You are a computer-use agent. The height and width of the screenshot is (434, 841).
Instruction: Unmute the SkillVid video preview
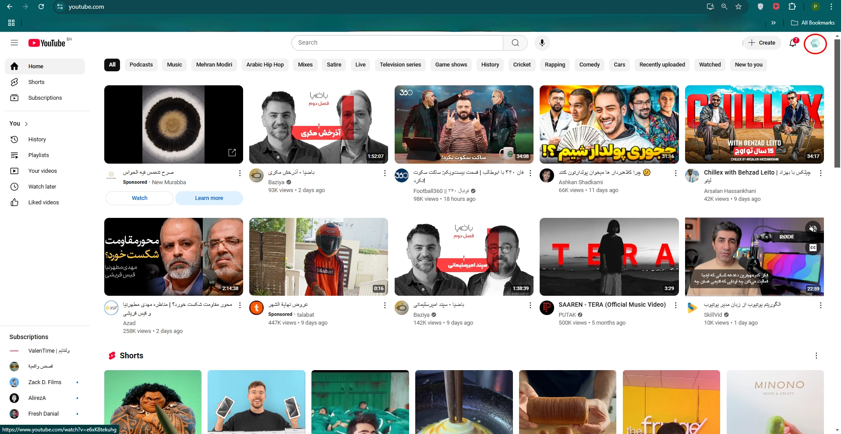point(813,228)
